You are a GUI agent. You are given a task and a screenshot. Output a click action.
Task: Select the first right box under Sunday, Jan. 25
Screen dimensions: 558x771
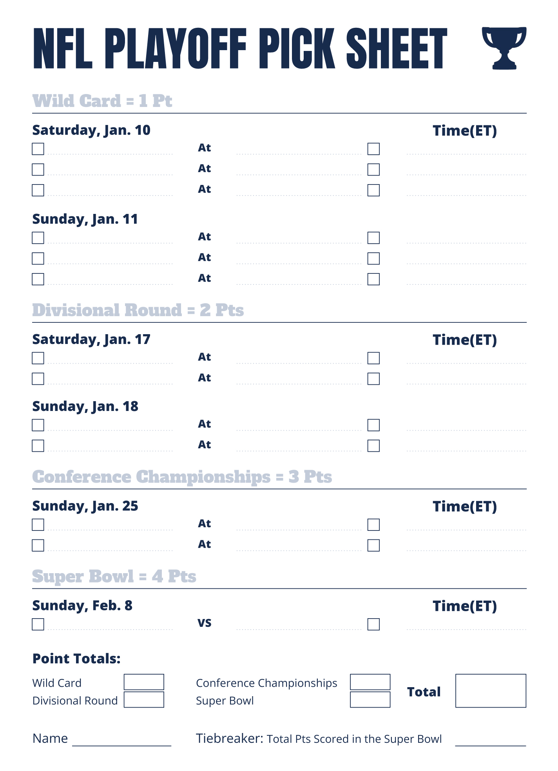(x=373, y=525)
